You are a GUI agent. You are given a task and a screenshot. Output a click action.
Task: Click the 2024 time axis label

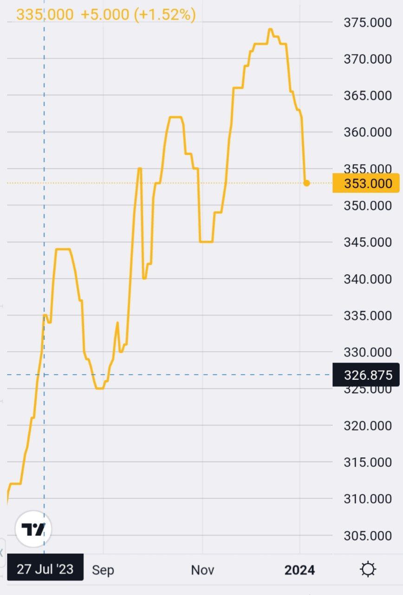point(299,570)
